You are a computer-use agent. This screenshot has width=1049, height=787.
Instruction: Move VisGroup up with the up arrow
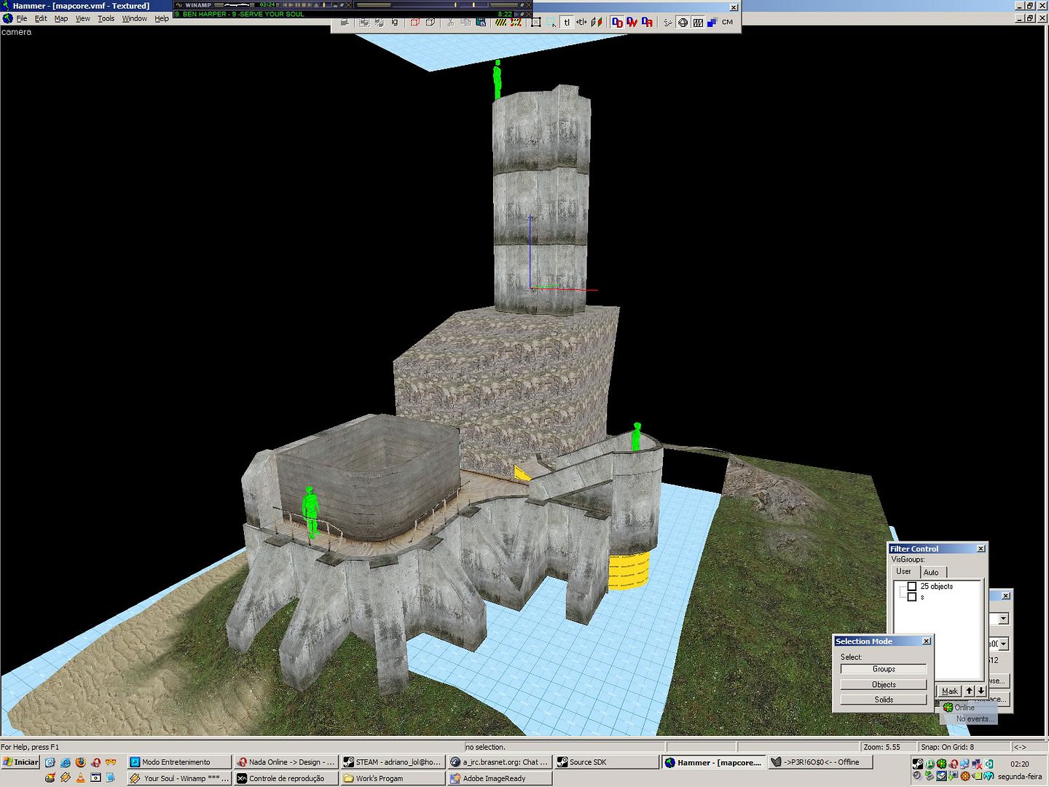(970, 691)
